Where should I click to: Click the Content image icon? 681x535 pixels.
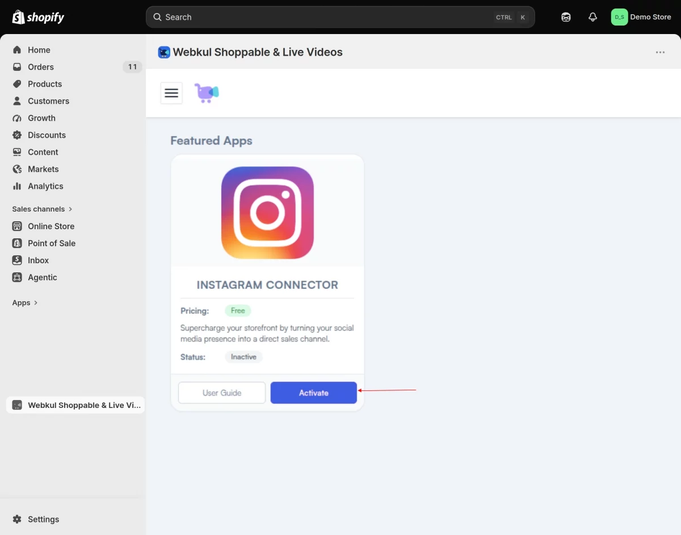17,152
